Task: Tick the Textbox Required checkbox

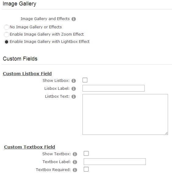Action: coord(86,169)
